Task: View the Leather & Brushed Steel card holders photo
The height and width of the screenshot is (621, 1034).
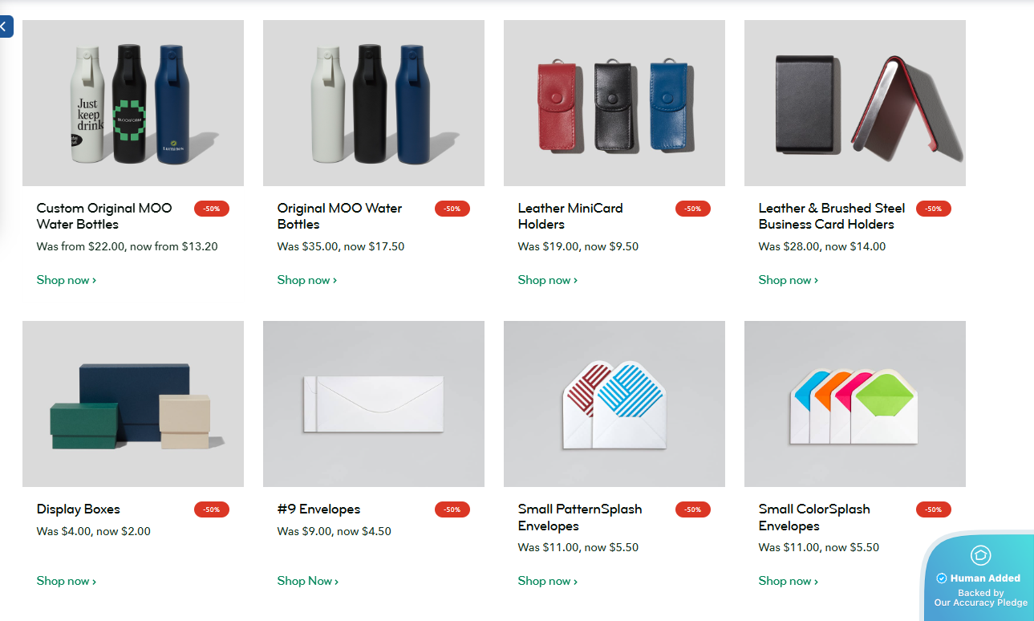Action: click(855, 103)
